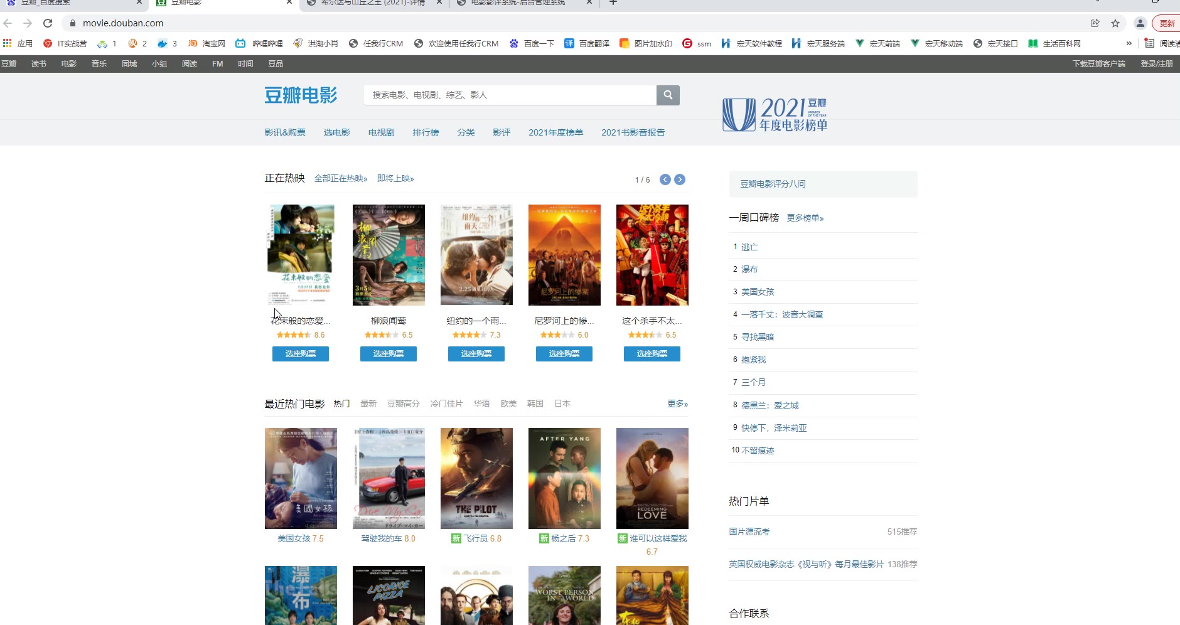Open the 哔哩哔哩 bookmark

[x=259, y=43]
